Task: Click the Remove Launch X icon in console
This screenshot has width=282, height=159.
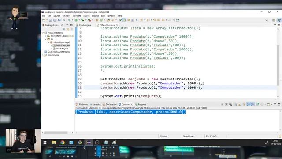Action: (x=226, y=104)
